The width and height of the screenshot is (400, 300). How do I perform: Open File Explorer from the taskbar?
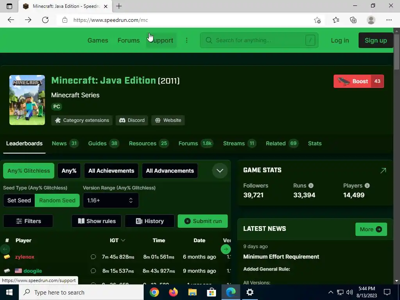click(x=192, y=292)
